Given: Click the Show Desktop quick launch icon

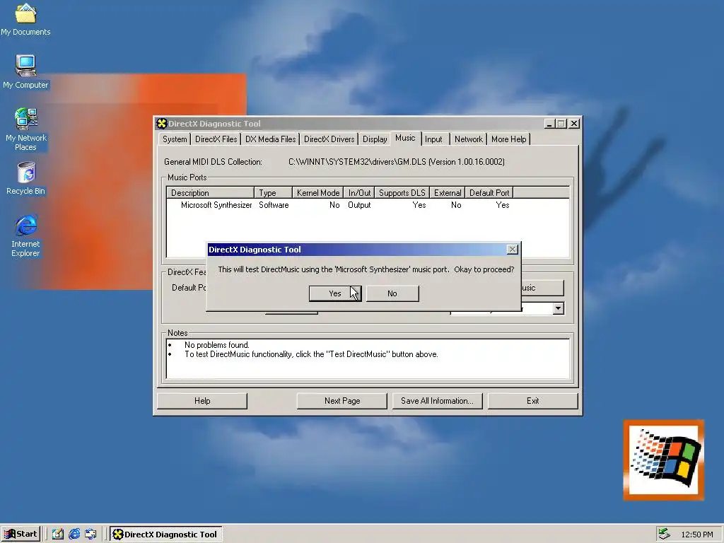Looking at the screenshot, I should point(58,535).
